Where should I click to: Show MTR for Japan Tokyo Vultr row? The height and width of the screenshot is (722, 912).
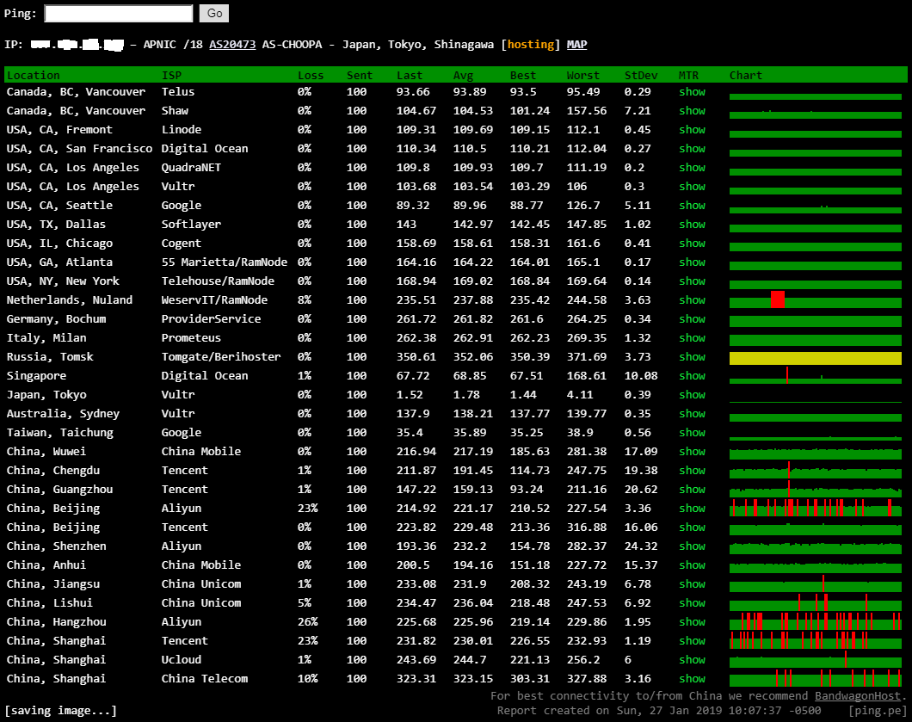[x=692, y=394]
